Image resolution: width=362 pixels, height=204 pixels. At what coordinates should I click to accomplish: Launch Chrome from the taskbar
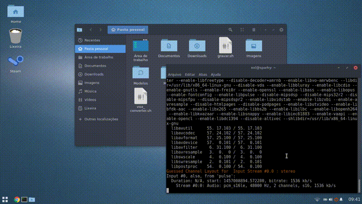coord(17,199)
